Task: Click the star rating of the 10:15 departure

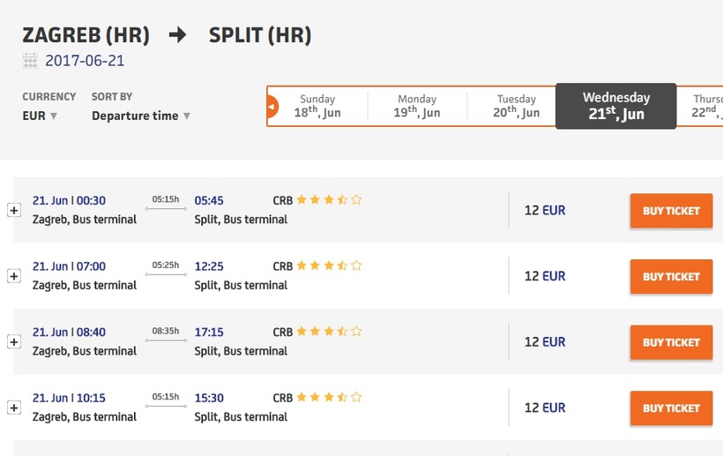Action: 329,398
